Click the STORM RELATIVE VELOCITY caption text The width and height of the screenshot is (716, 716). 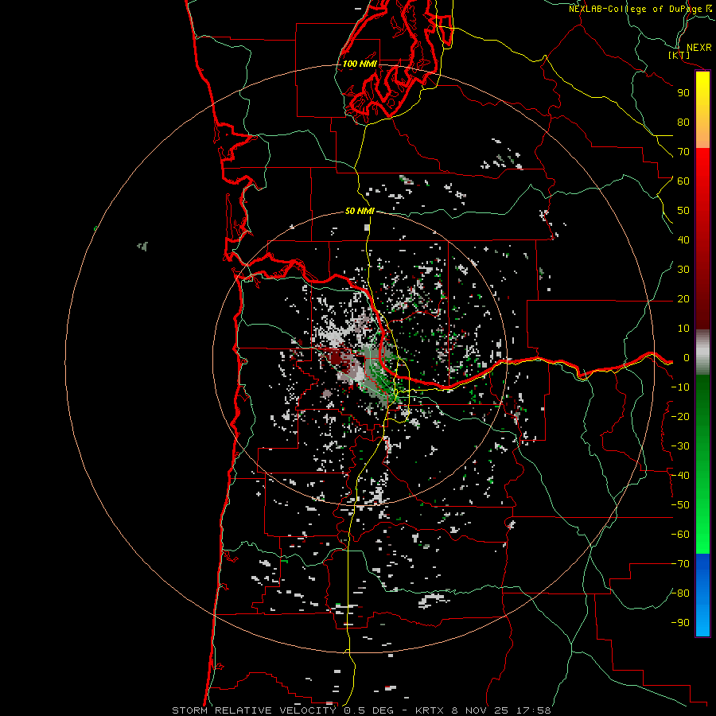tap(255, 710)
